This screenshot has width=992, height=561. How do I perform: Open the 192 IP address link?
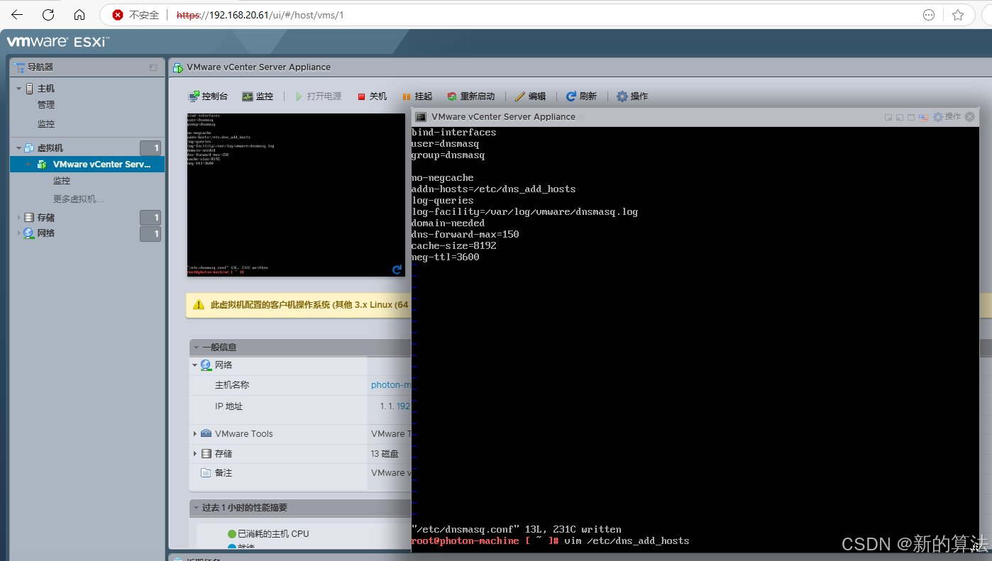tap(403, 406)
